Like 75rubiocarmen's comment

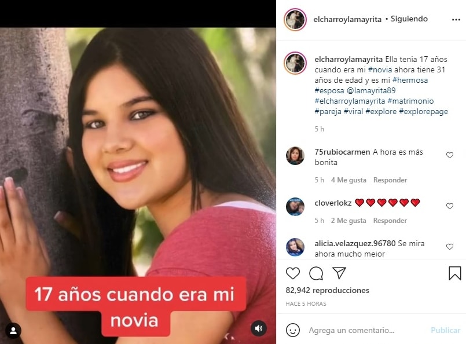point(450,155)
